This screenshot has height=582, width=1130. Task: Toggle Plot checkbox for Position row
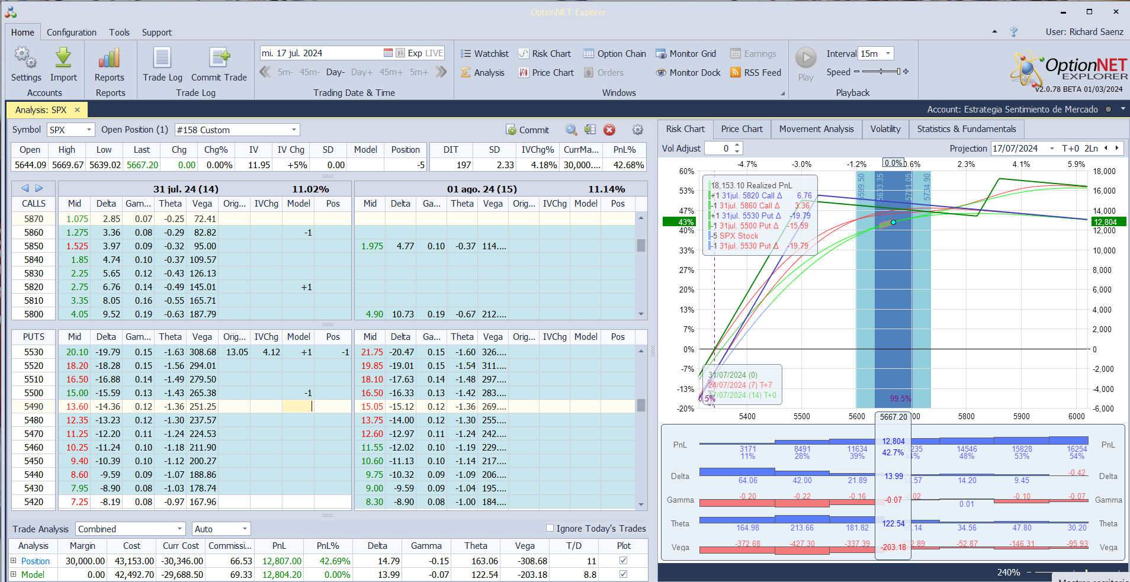(623, 560)
